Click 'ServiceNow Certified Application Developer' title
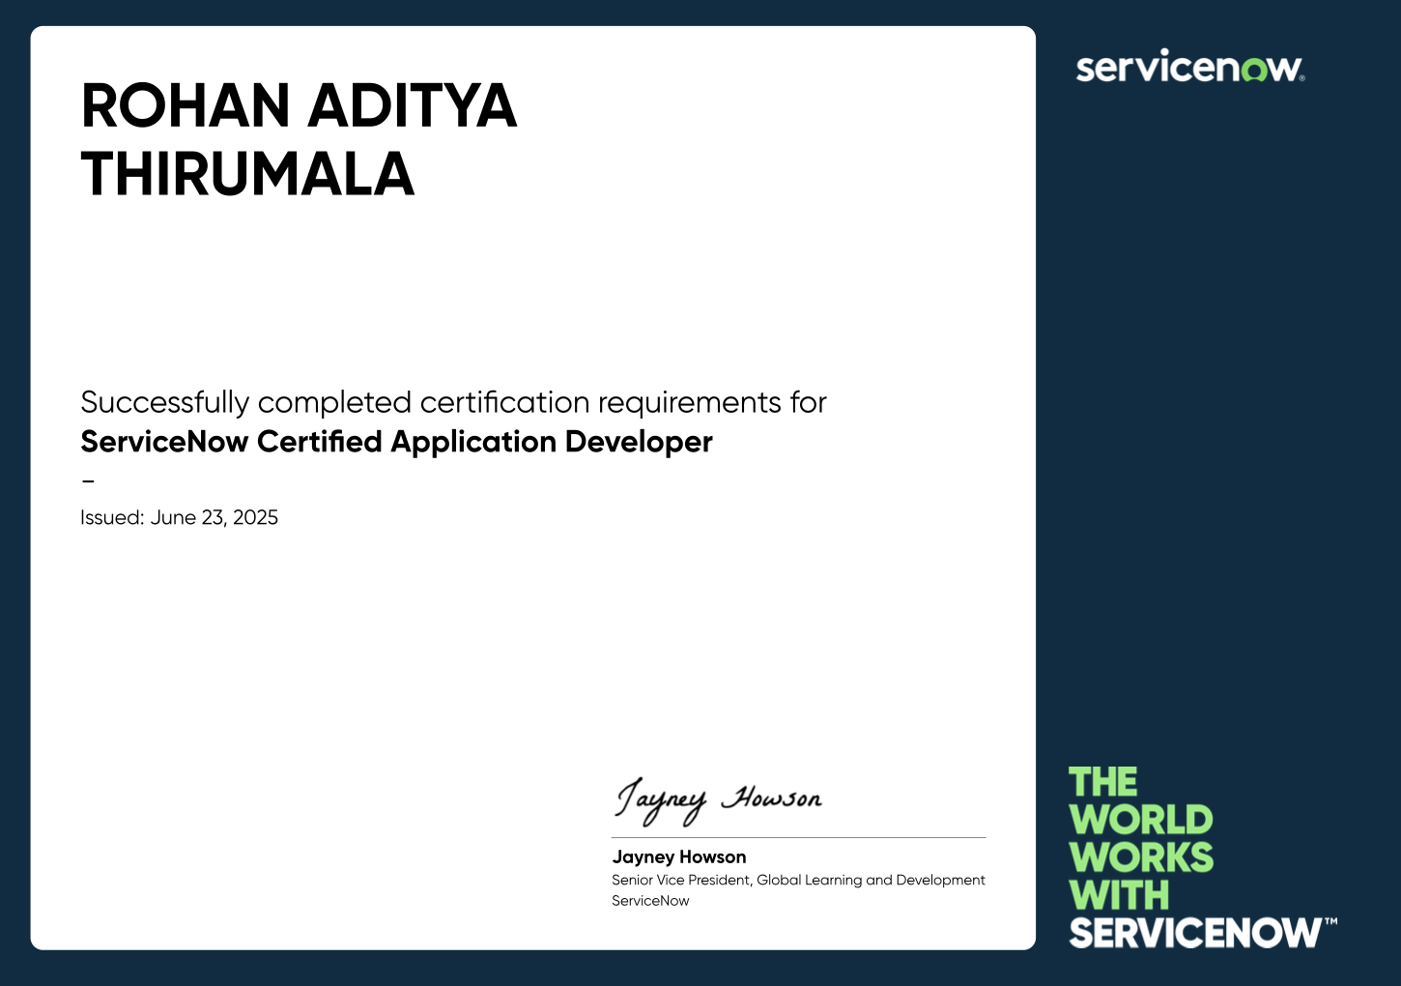 [396, 442]
